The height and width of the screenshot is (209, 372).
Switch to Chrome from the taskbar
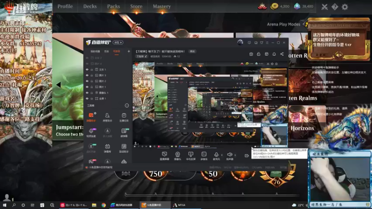pos(103,205)
